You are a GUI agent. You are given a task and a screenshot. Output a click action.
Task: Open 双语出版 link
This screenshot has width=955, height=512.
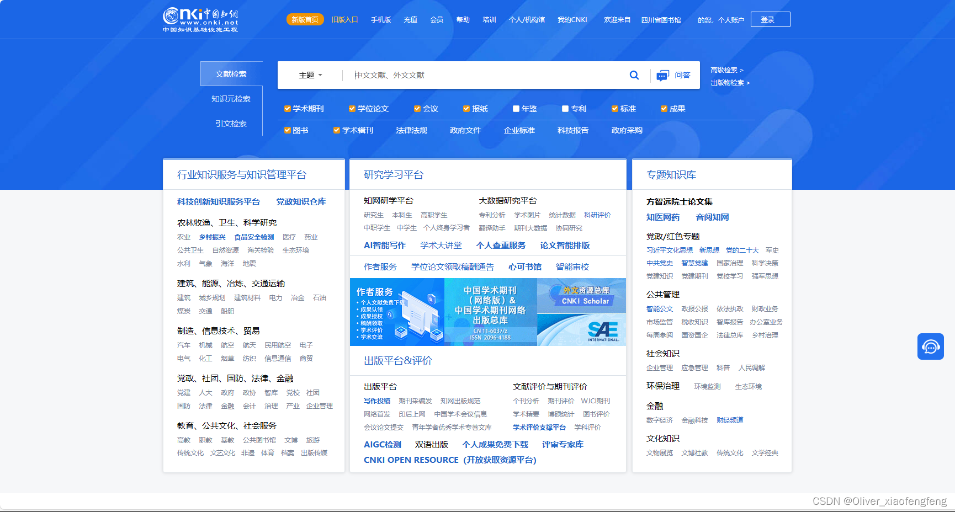coord(432,444)
